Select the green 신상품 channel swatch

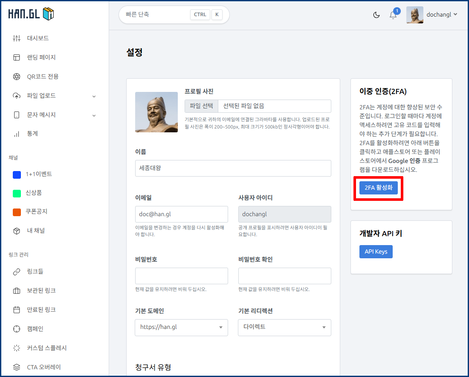17,194
